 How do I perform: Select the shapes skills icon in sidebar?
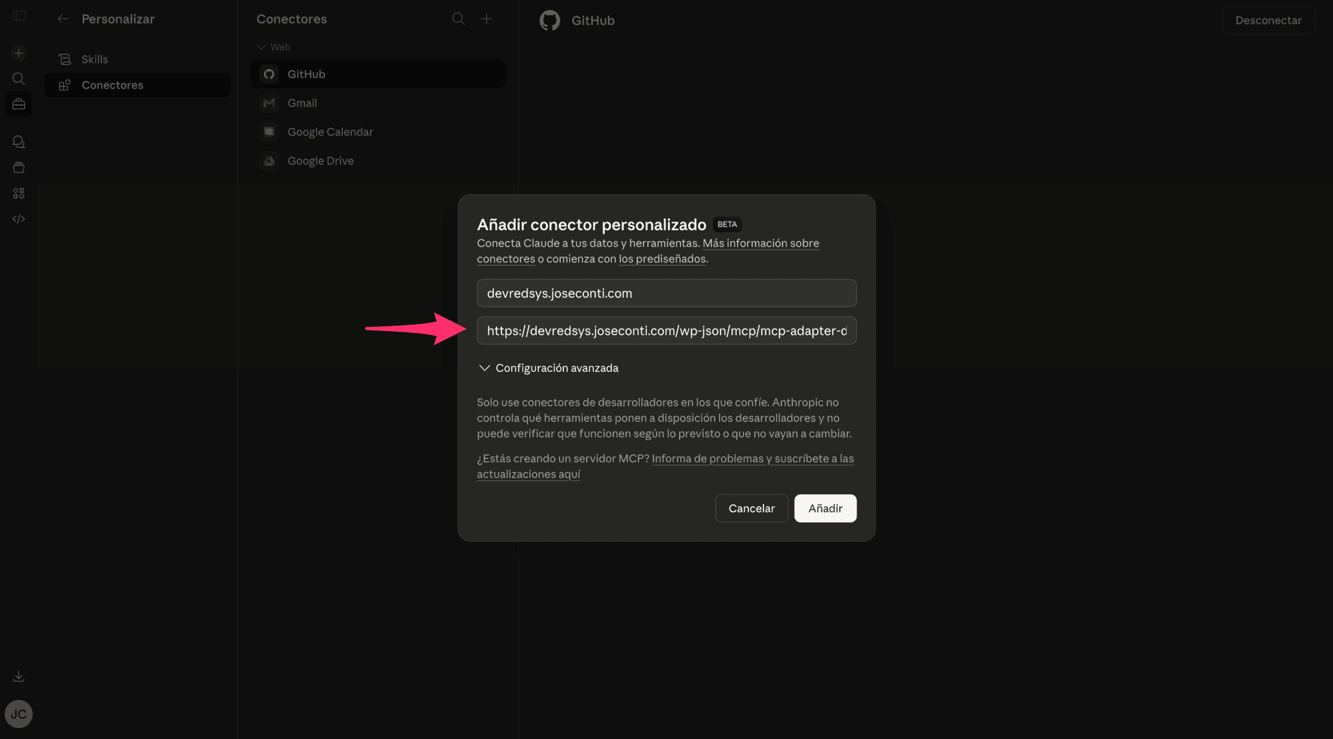click(19, 193)
